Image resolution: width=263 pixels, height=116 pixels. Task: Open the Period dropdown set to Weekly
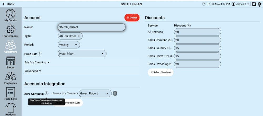(69, 45)
